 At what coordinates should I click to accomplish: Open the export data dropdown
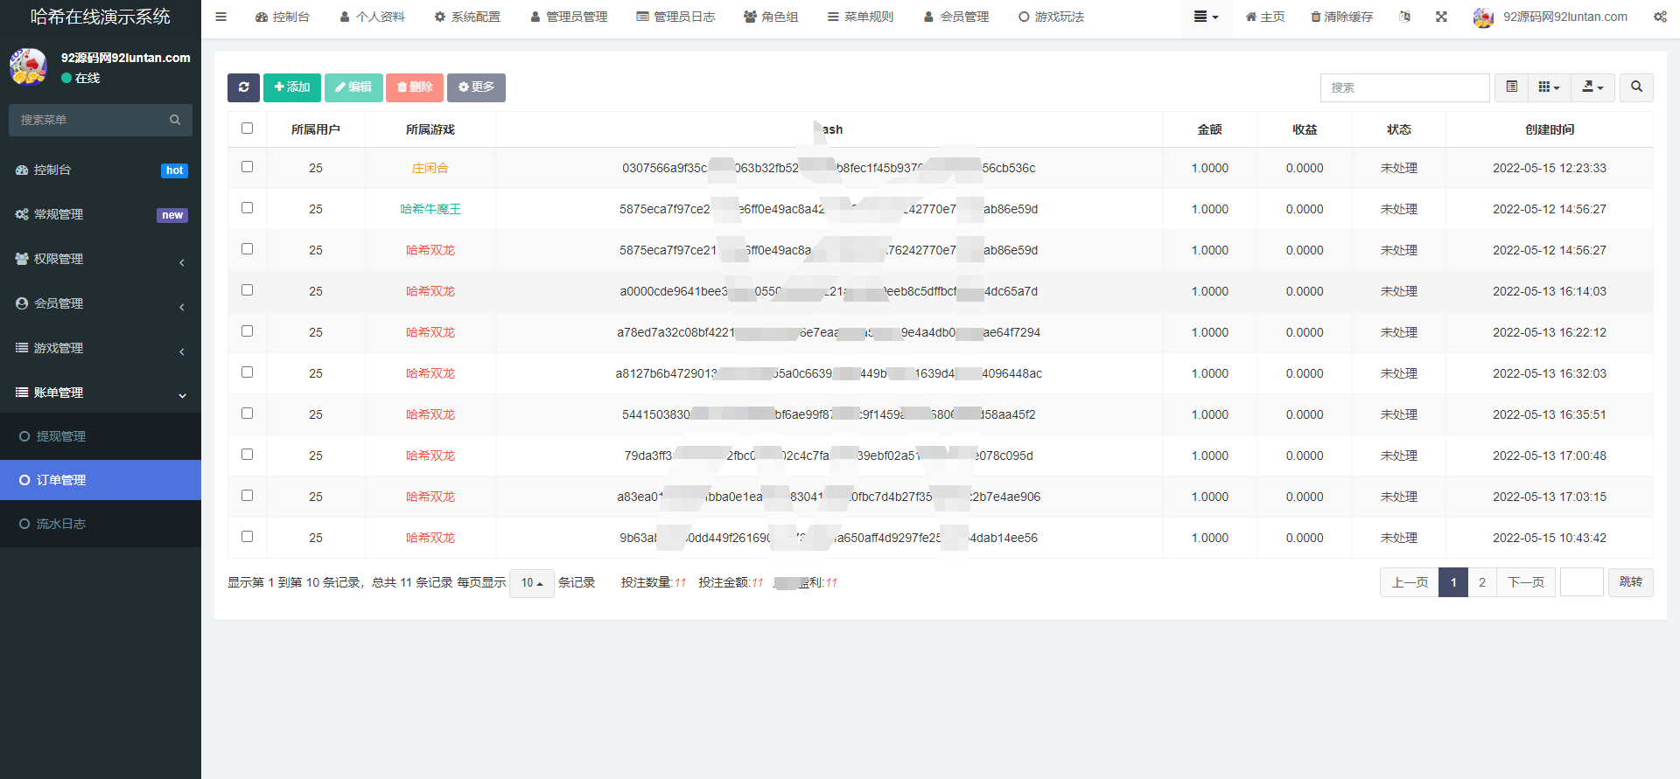pyautogui.click(x=1592, y=87)
